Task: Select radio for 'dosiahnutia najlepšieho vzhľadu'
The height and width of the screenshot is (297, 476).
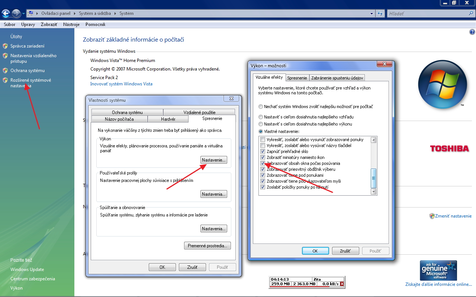Action: point(261,117)
